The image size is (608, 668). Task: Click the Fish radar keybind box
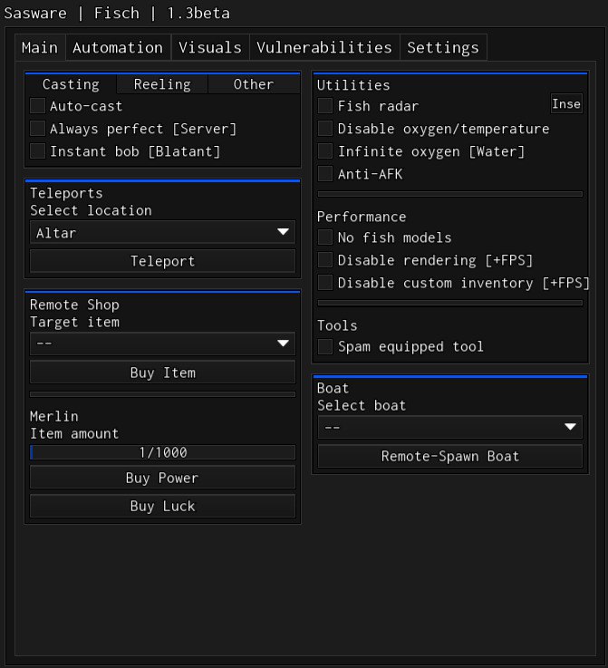(566, 104)
